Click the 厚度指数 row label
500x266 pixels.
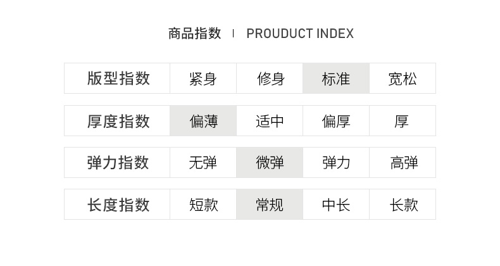coord(118,121)
